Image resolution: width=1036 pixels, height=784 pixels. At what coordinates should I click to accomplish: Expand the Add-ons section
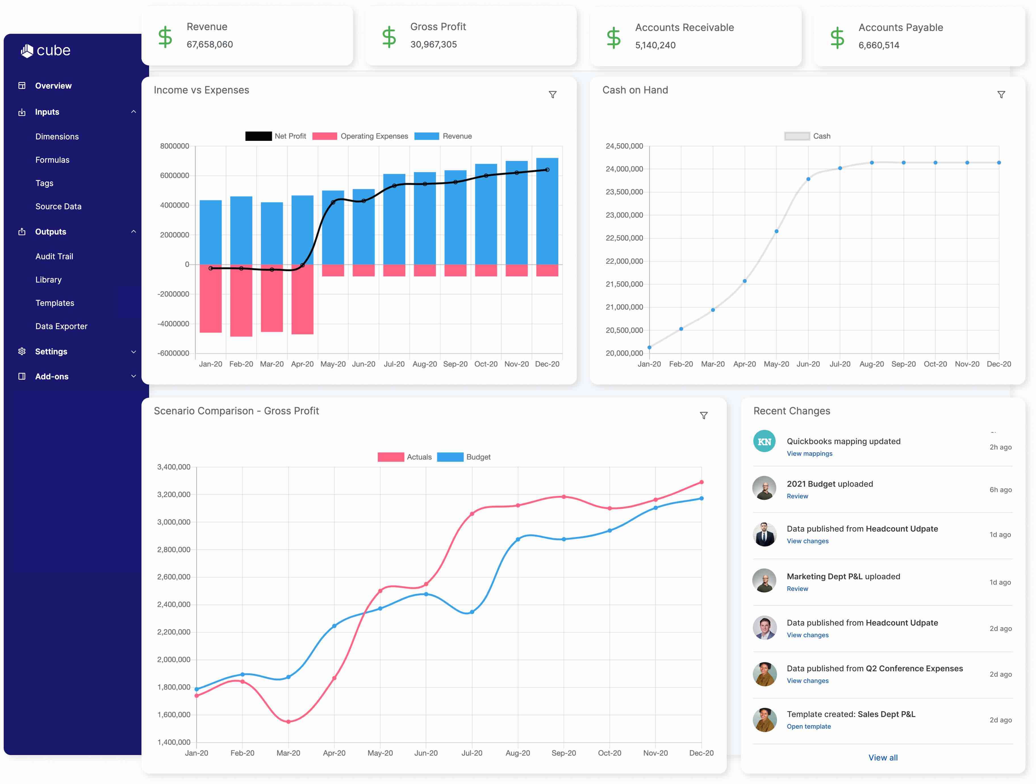pyautogui.click(x=133, y=376)
